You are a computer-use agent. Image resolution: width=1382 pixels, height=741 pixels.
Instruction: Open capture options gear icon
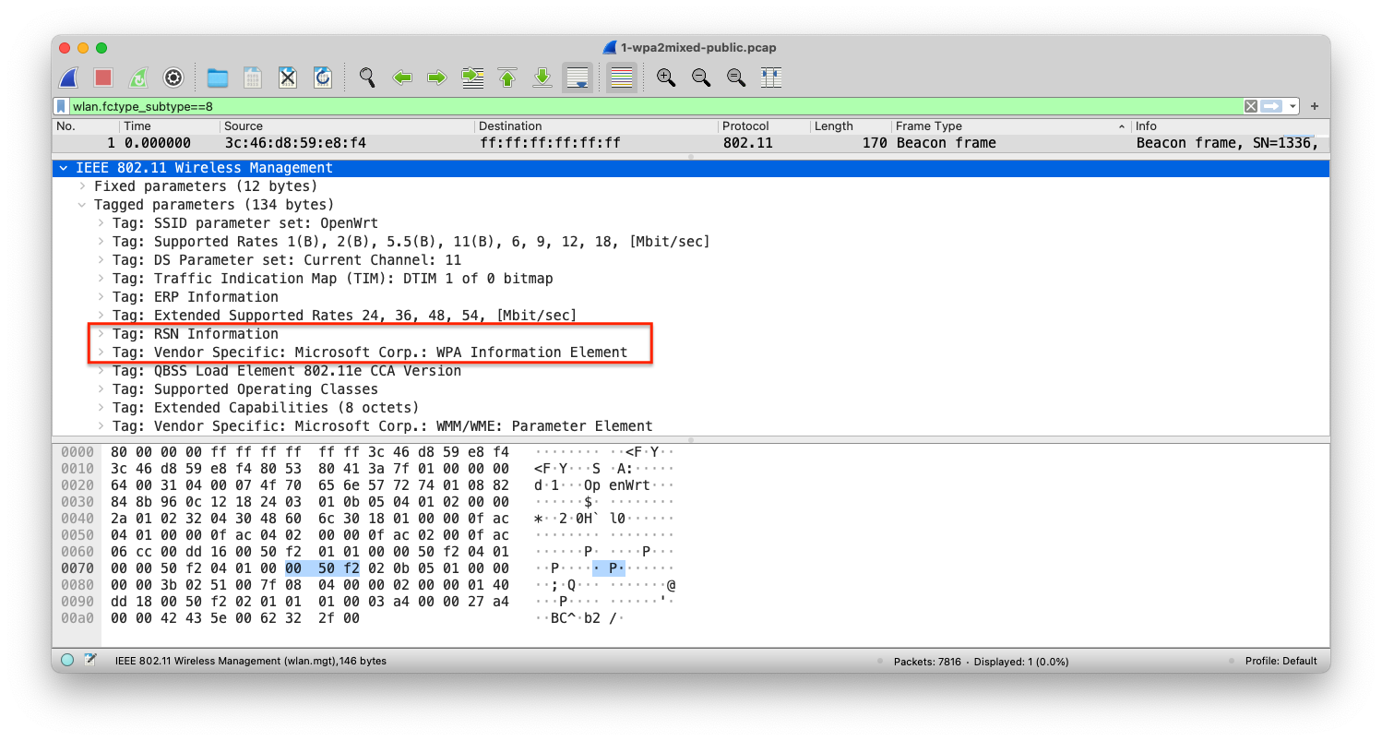tap(173, 78)
